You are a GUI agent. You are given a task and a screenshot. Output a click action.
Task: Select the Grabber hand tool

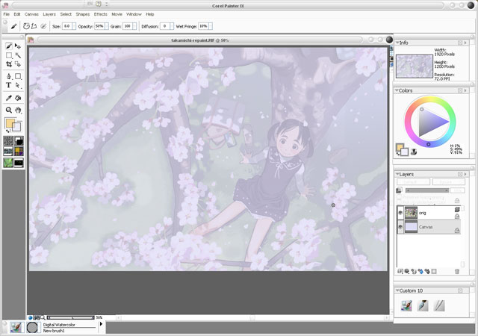18,110
